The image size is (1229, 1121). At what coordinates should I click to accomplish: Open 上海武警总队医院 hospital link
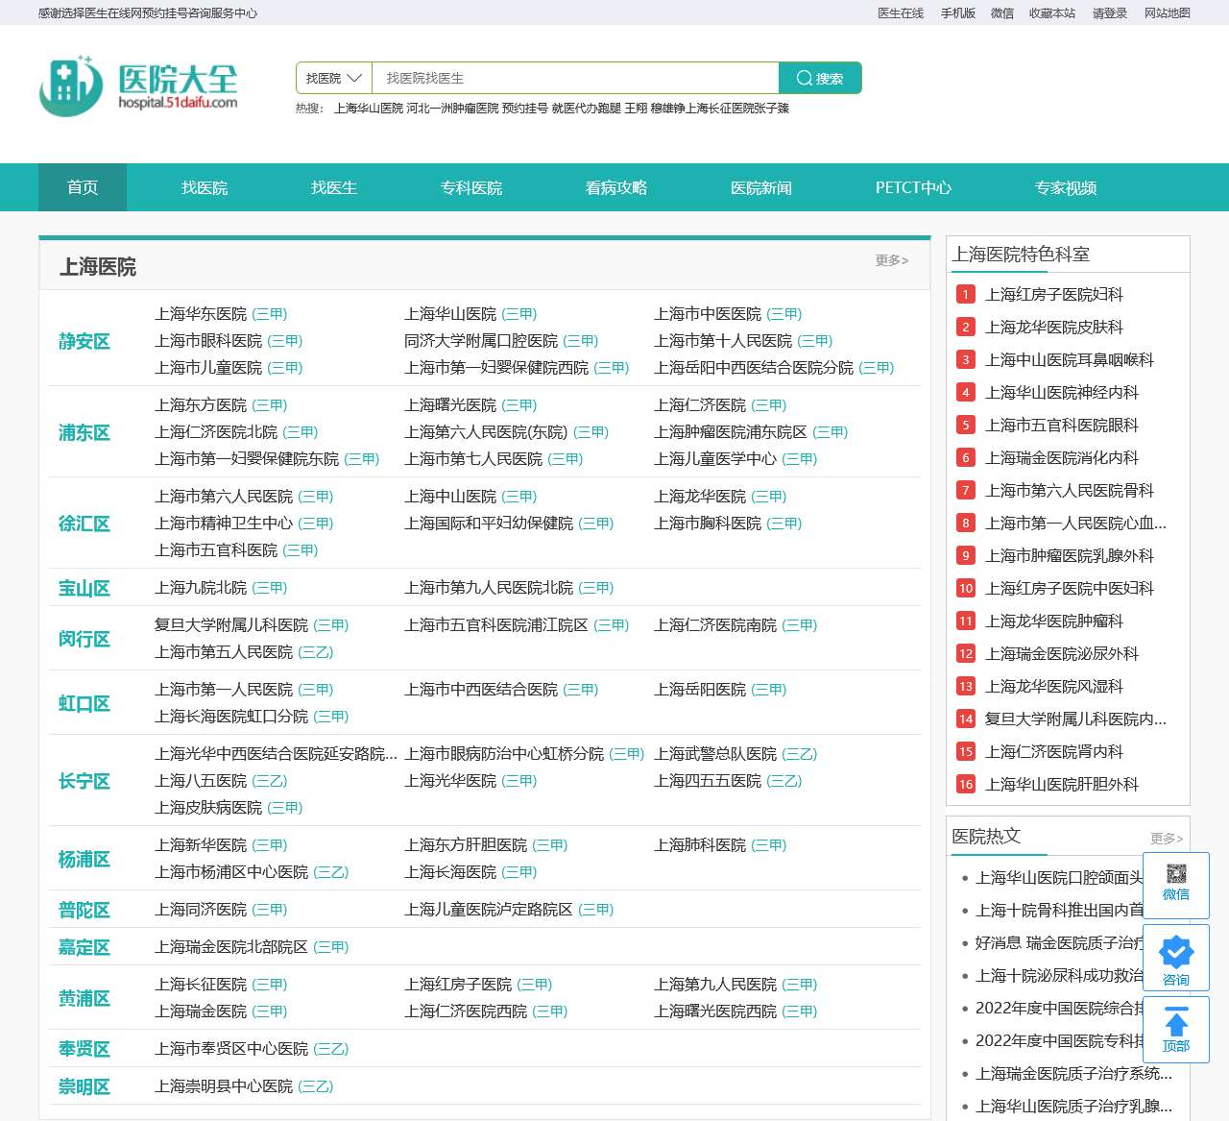click(x=715, y=754)
